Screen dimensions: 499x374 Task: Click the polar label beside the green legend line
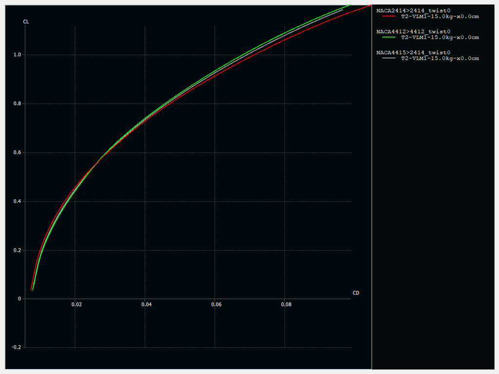[440, 38]
